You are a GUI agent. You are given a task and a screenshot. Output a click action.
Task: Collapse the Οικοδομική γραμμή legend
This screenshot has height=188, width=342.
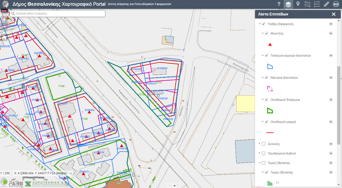pyautogui.click(x=263, y=122)
